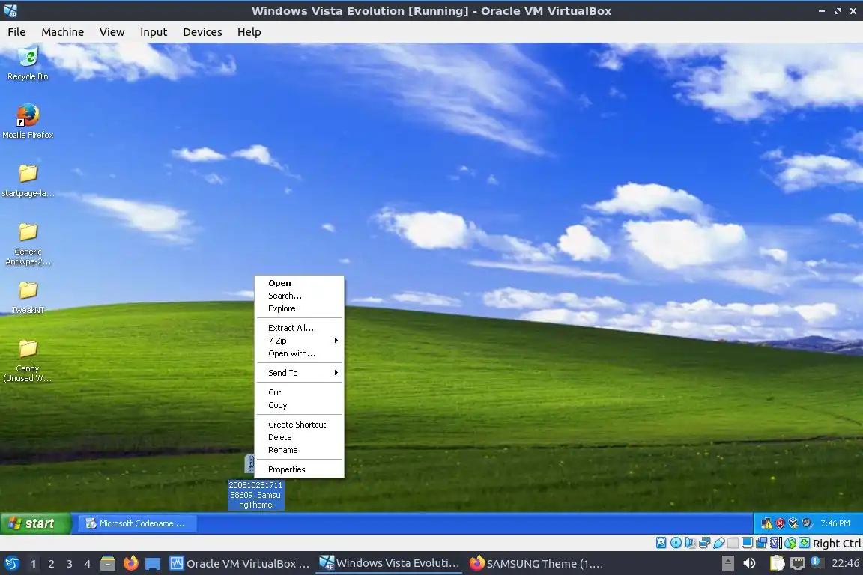This screenshot has width=863, height=575.
Task: Expand the Send To submenu
Action: (x=300, y=373)
